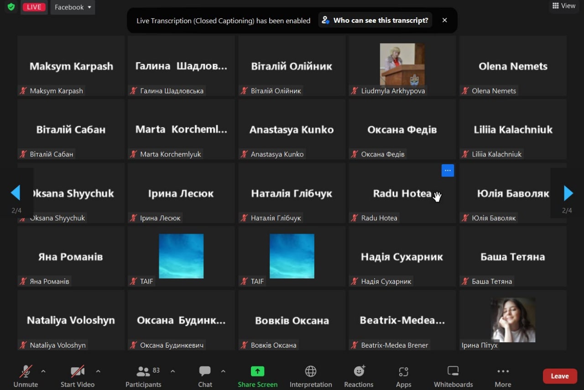Expand audio options caret beside Unmute
584x390 pixels.
43,371
